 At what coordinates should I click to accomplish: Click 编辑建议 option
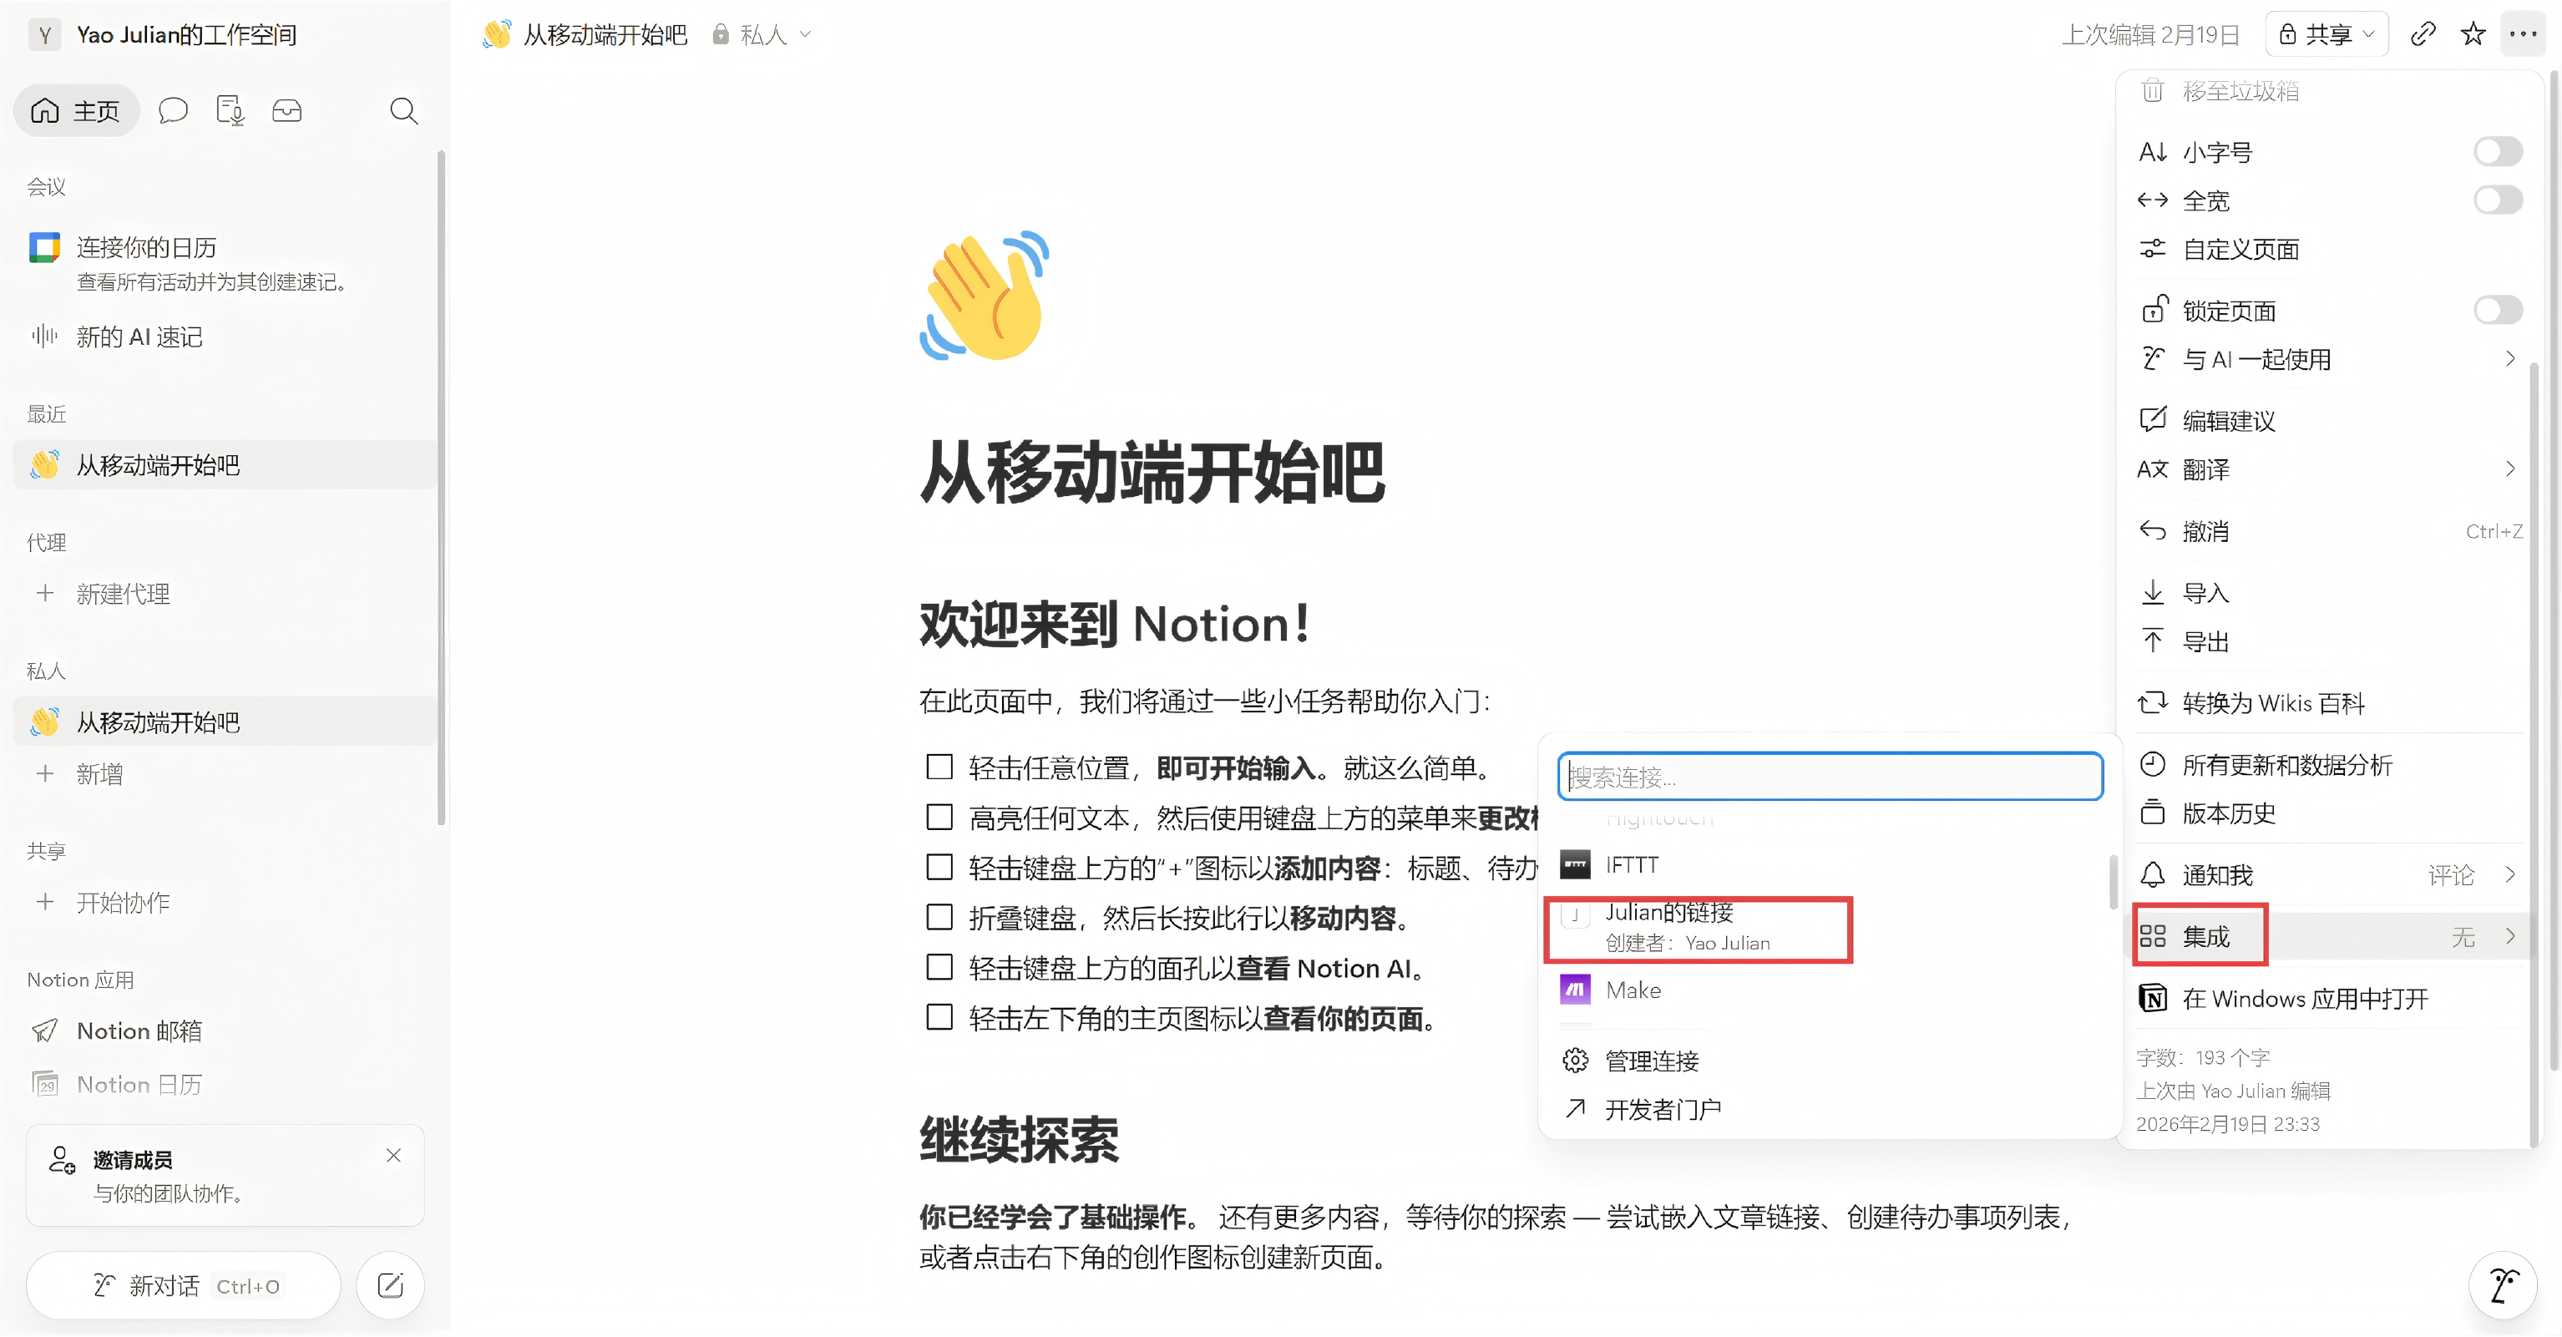pyautogui.click(x=2327, y=420)
